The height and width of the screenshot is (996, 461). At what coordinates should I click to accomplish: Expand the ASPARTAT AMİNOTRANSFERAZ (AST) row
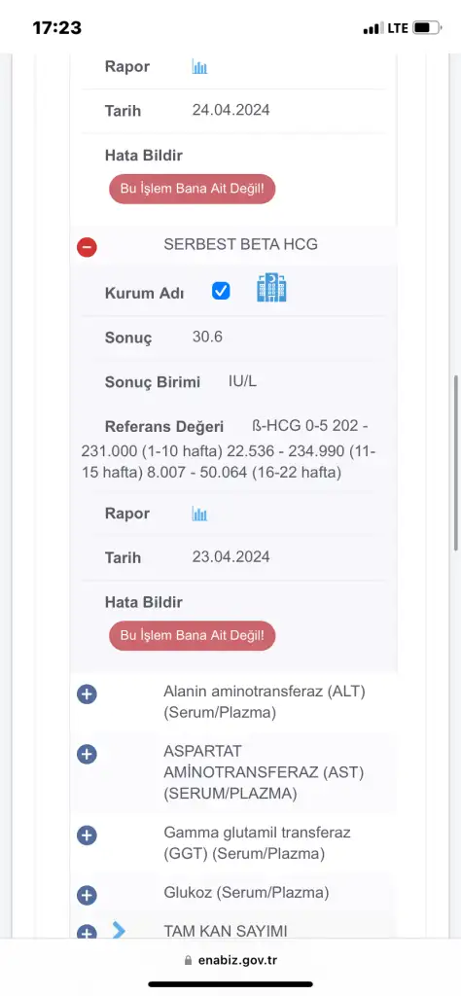(x=87, y=754)
